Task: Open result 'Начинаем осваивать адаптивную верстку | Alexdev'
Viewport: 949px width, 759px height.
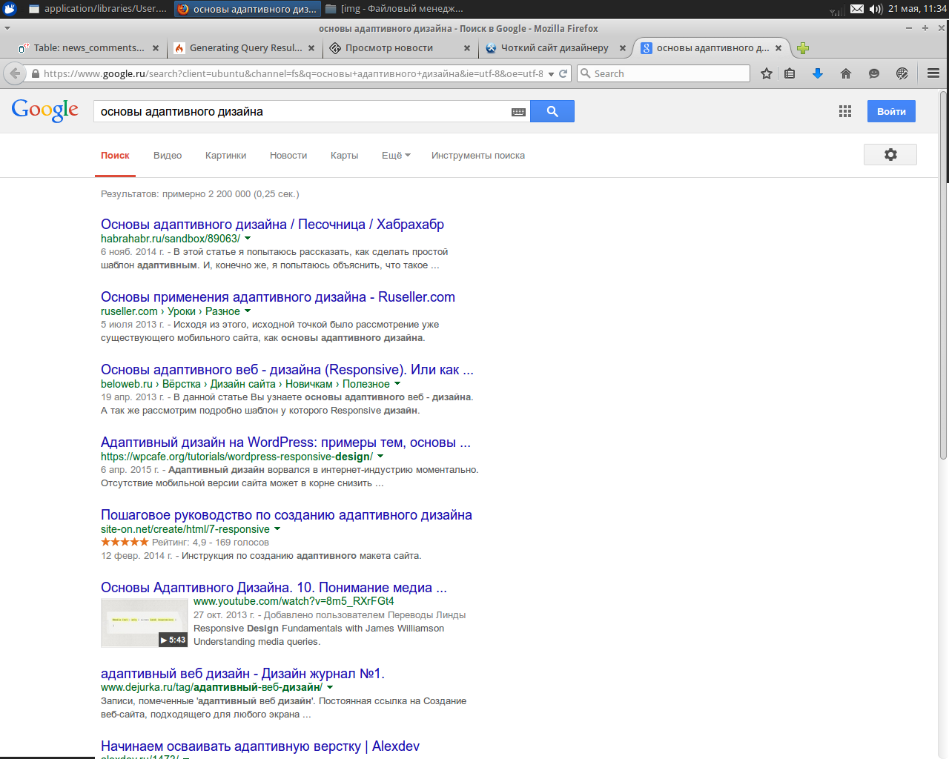Action: [260, 746]
